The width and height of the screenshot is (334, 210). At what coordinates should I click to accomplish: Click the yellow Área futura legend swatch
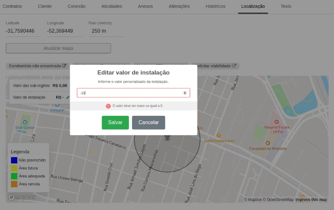[x=14, y=168]
